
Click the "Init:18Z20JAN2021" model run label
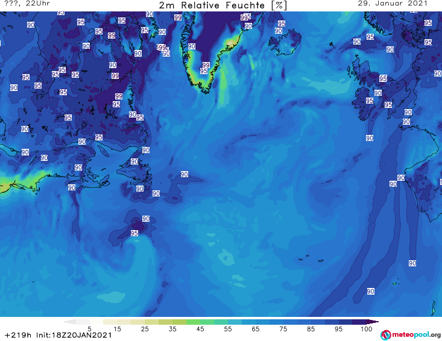[x=74, y=335]
